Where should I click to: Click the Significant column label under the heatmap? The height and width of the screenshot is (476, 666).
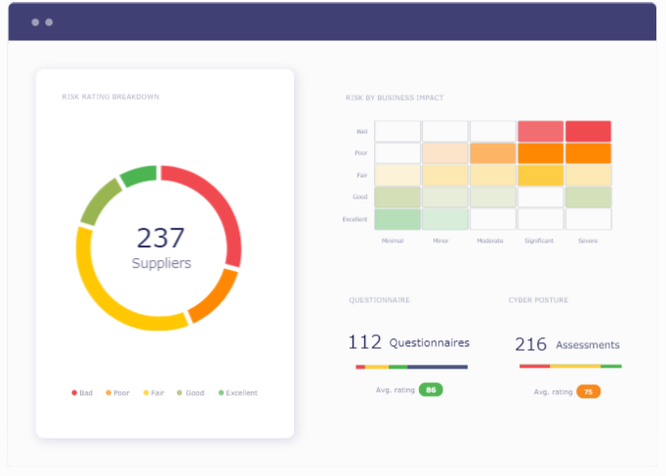click(539, 240)
